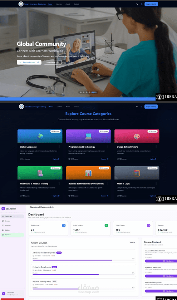The image size is (177, 300).
Task: Open Students in the EduAdmin sidebar
Action: (x=13, y=226)
